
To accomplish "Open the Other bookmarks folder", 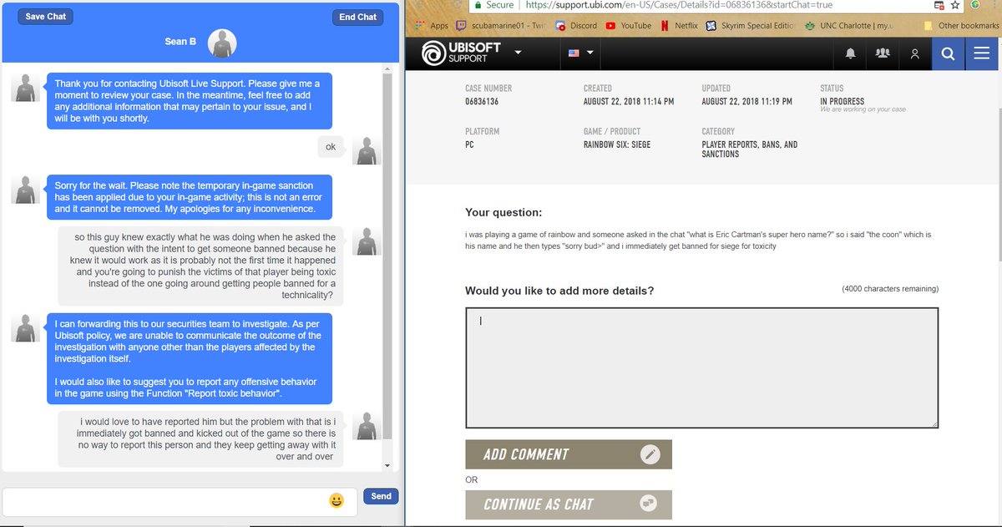I will click(961, 26).
